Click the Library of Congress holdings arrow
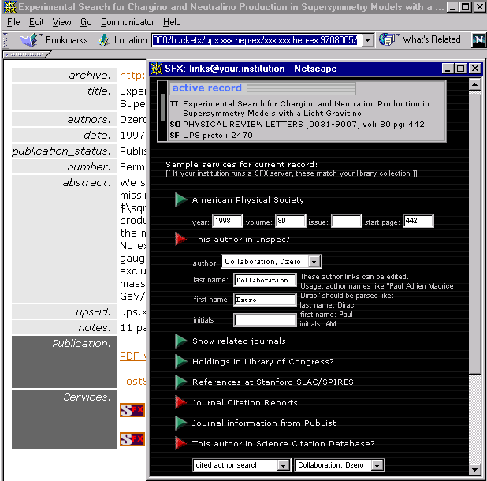The image size is (487, 481). click(x=180, y=361)
